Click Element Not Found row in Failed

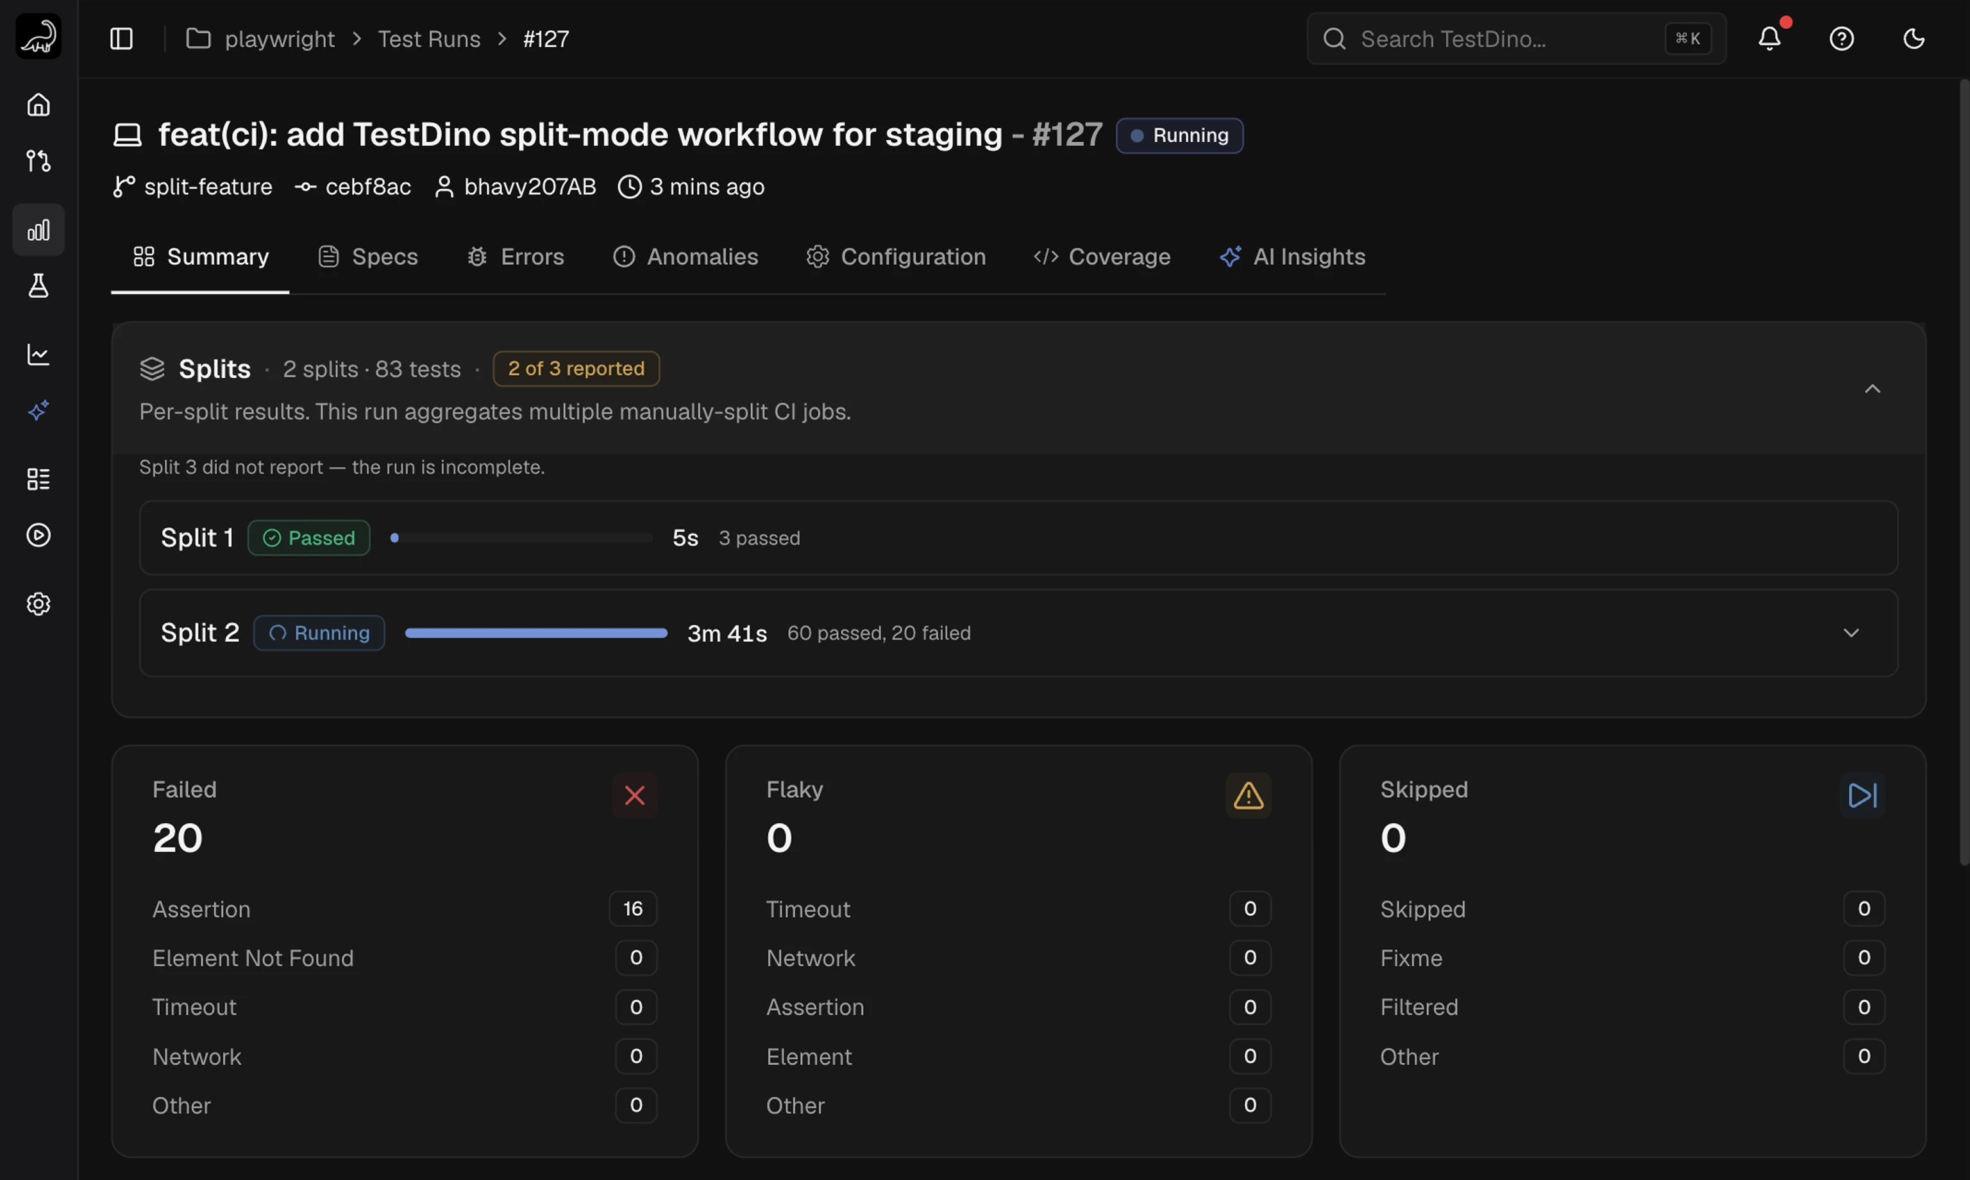[x=405, y=958]
